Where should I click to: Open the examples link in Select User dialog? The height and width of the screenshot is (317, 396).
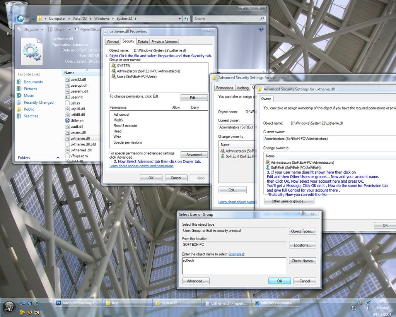236,254
